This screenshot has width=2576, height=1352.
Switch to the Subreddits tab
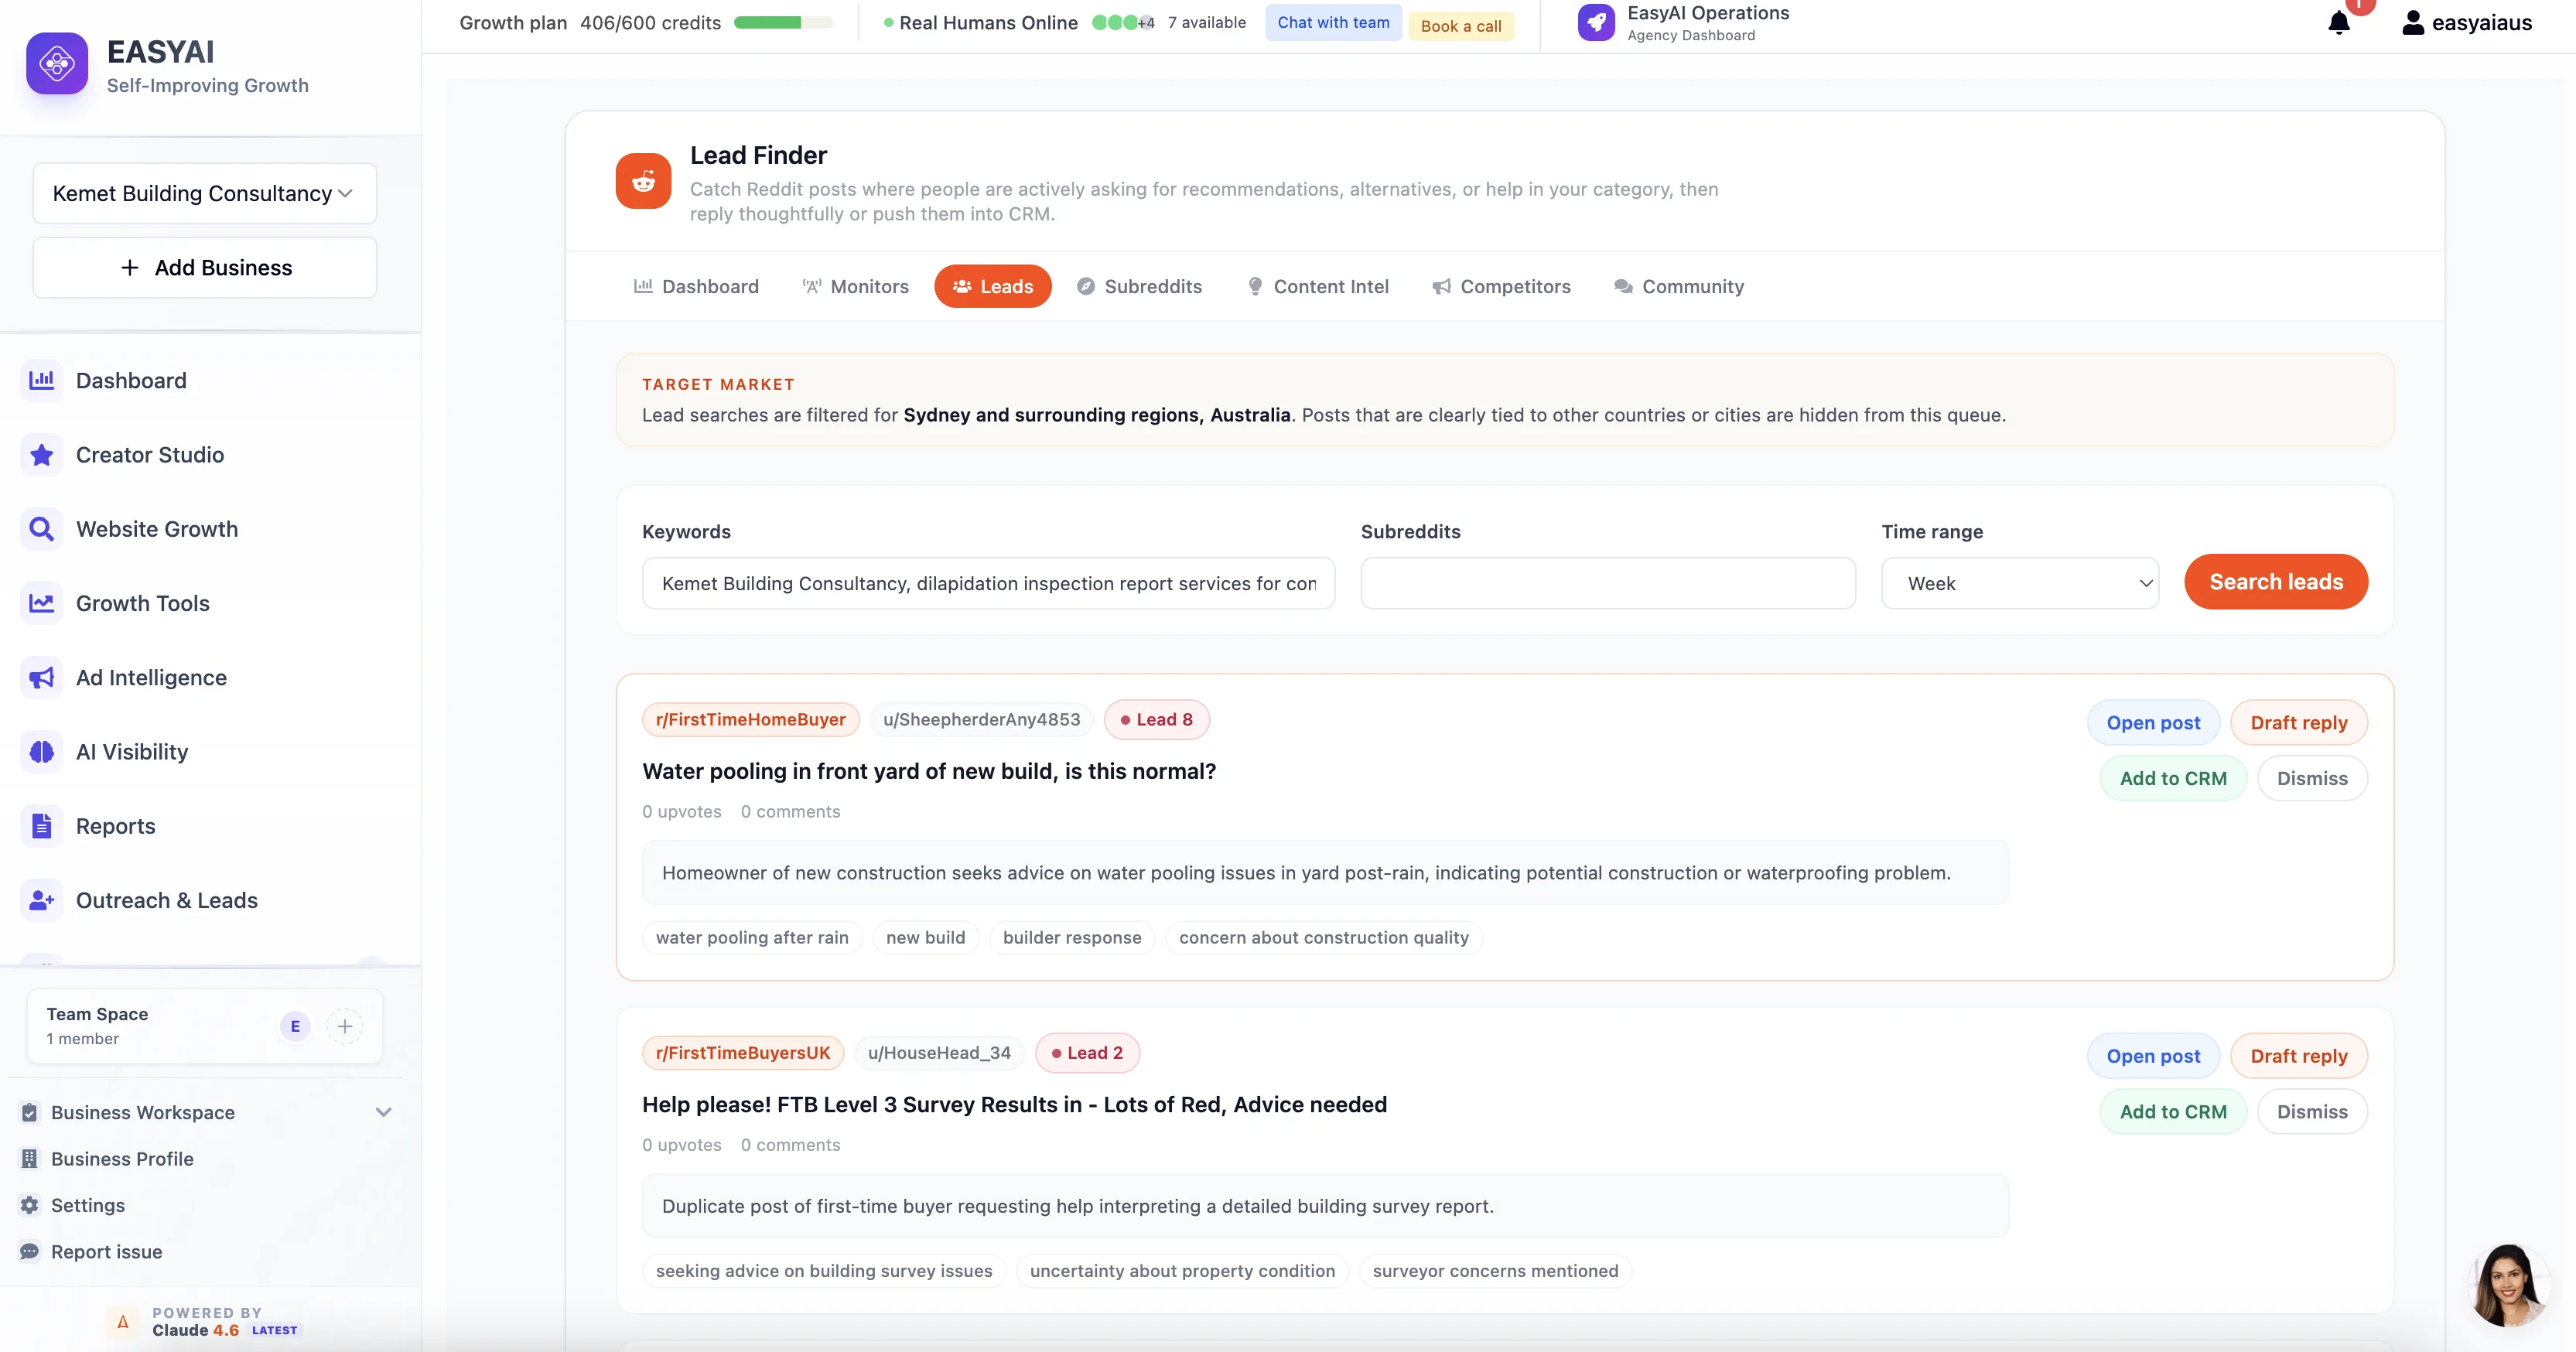[1140, 286]
